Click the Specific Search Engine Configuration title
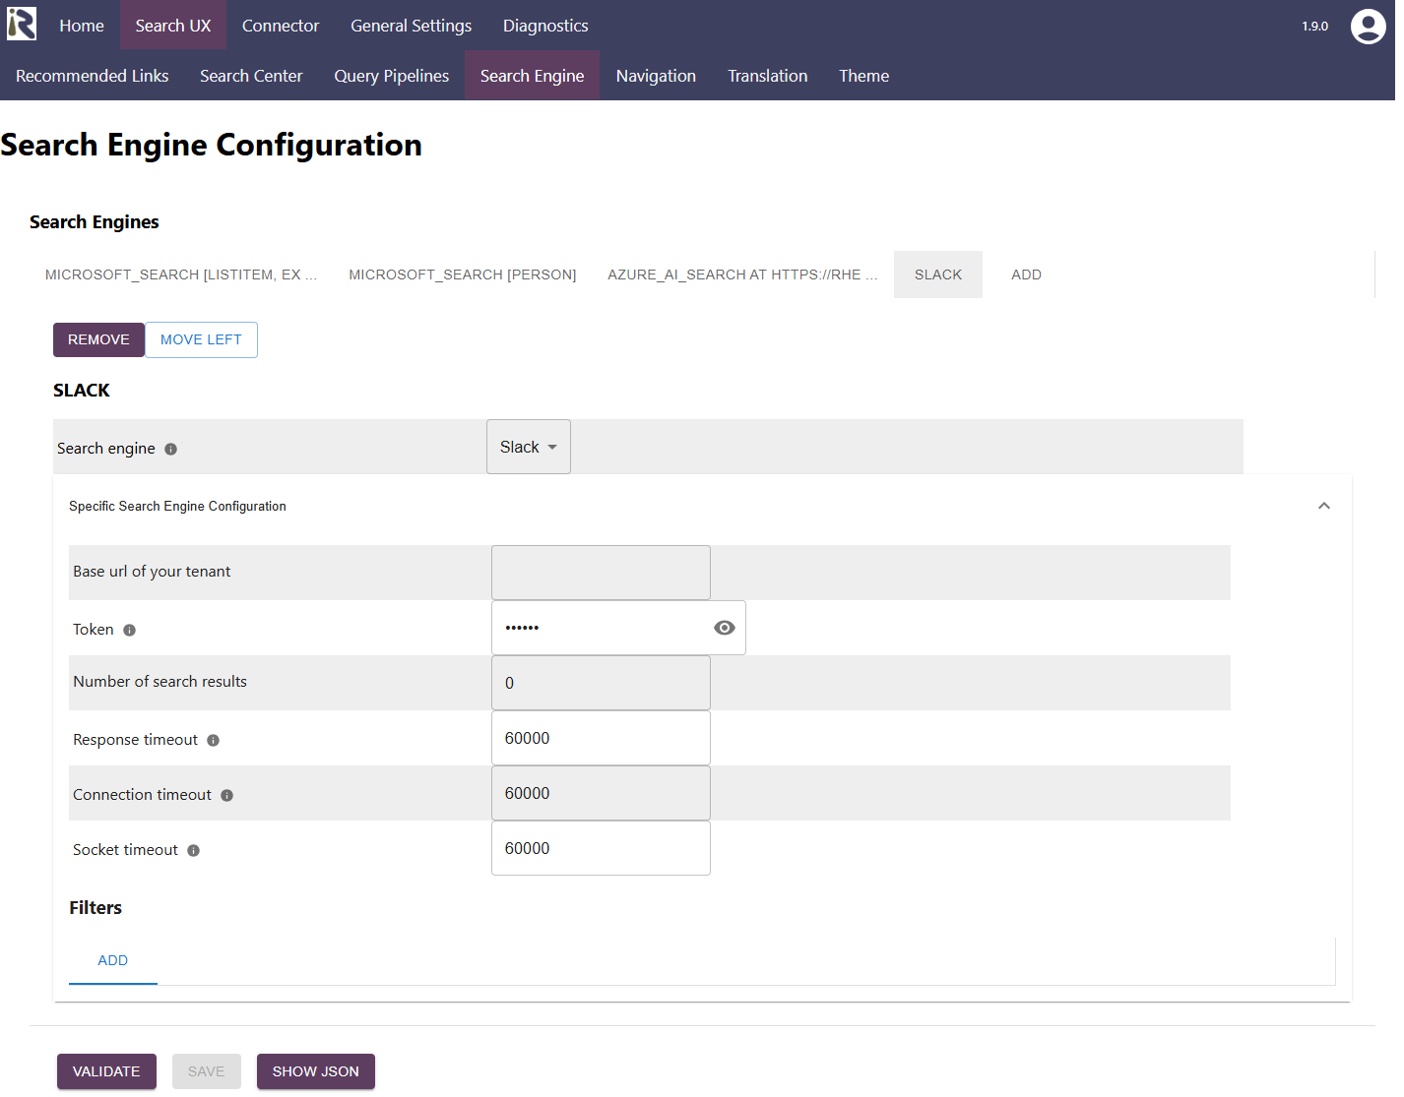This screenshot has width=1404, height=1097. [x=177, y=506]
